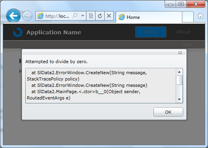Click the search magnifier icon in address bar
This screenshot has height=148, width=208.
tap(75, 16)
